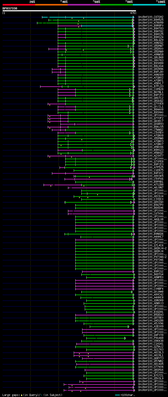168x397 pixels.
Task: Click UniRef100_A7QNX8 hit name
Action: [x=151, y=135]
